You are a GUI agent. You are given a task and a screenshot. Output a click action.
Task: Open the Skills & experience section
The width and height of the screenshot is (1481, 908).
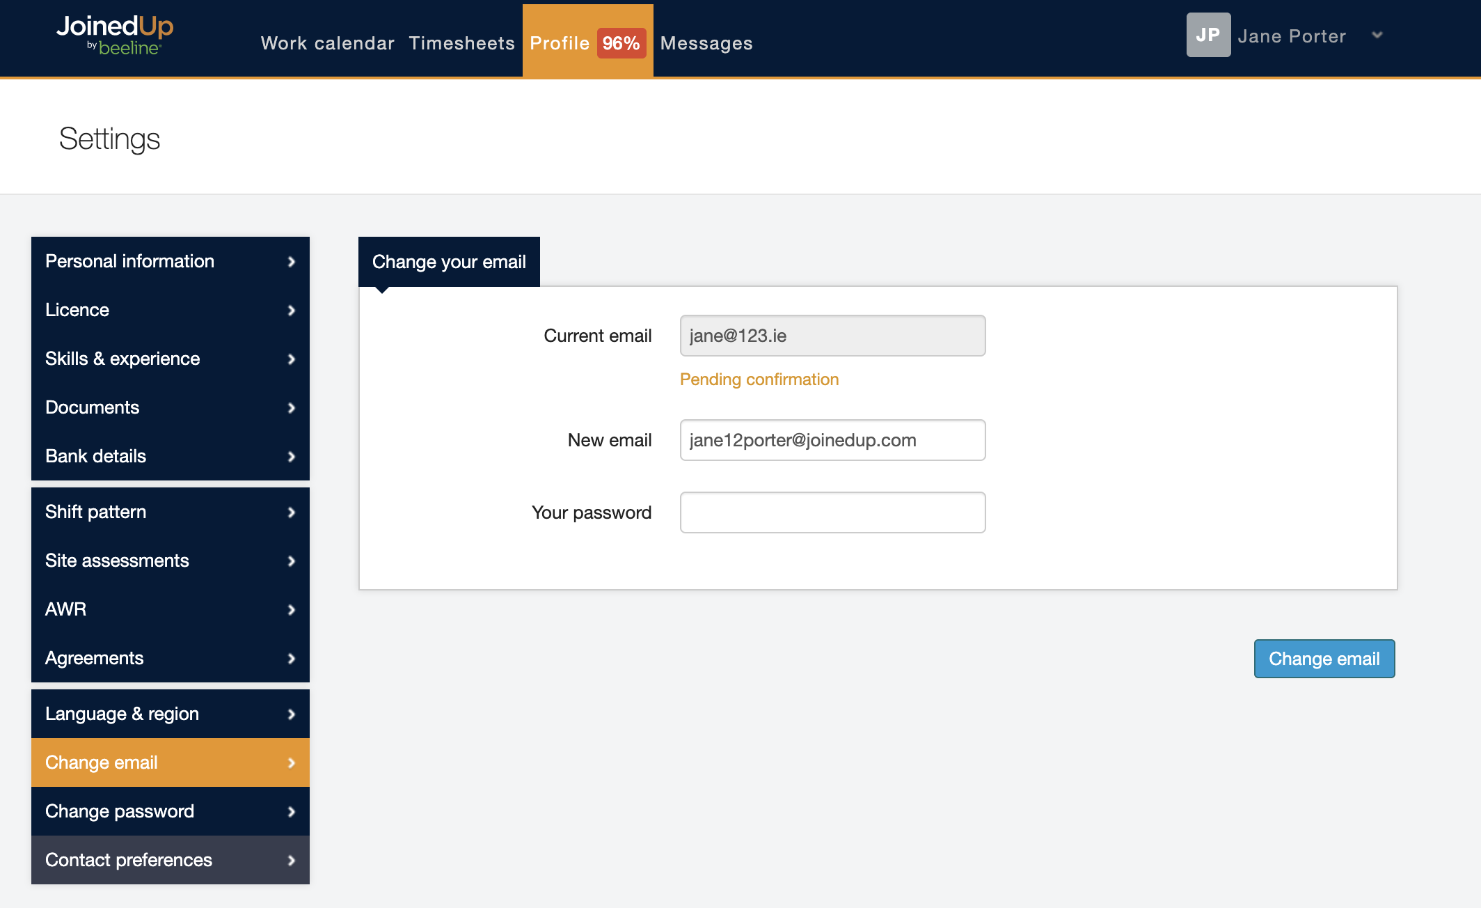[x=122, y=359]
